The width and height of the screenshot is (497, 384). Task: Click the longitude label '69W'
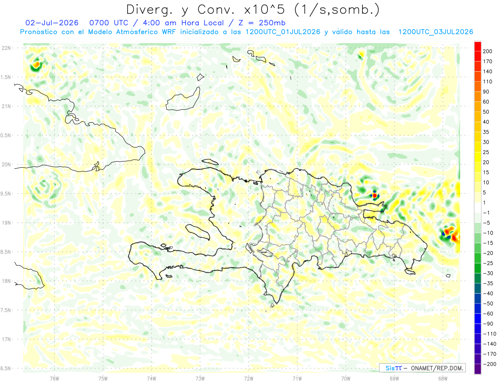pyautogui.click(x=394, y=378)
